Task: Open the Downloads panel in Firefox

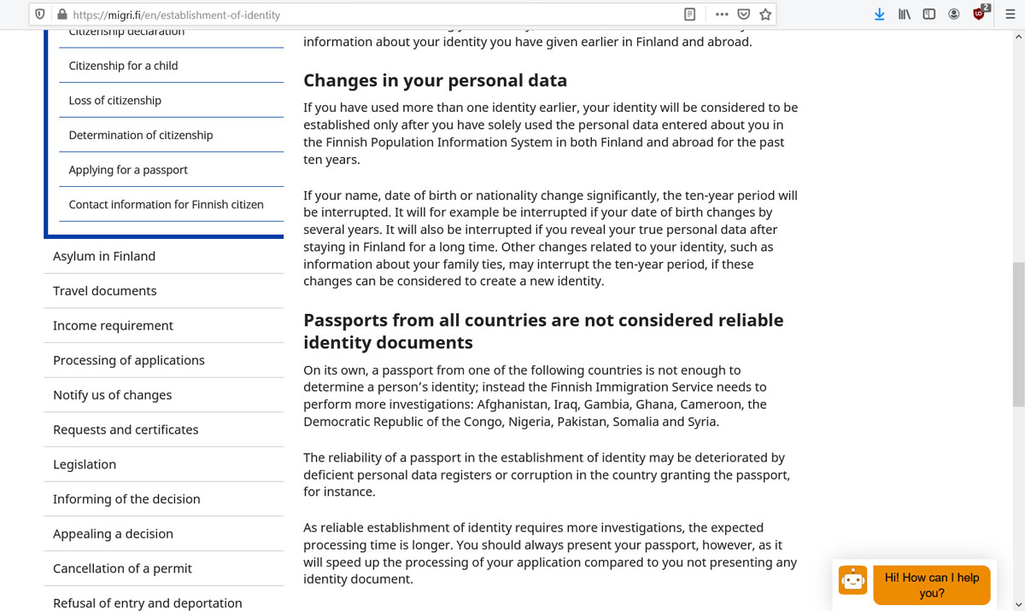Action: tap(880, 14)
